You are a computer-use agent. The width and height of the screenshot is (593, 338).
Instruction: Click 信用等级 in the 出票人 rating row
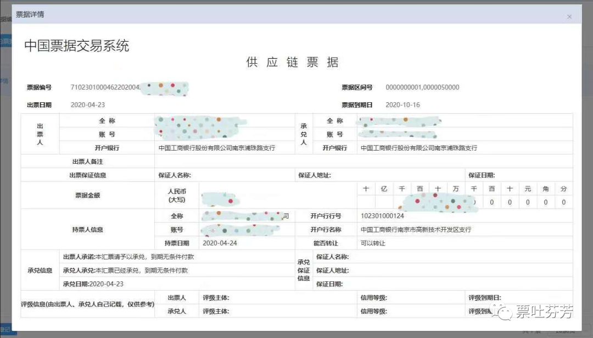pos(374,298)
